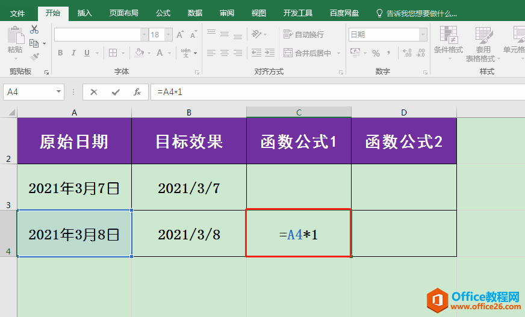Open borders dropdown arrow
This screenshot has width=525, height=317.
(123, 53)
